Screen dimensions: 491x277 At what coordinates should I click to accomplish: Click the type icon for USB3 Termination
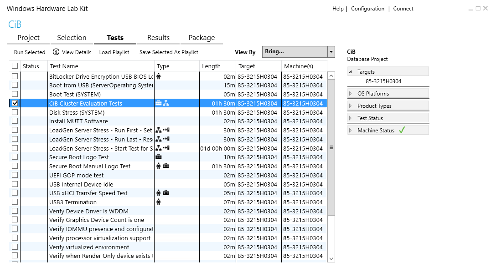[x=158, y=202]
